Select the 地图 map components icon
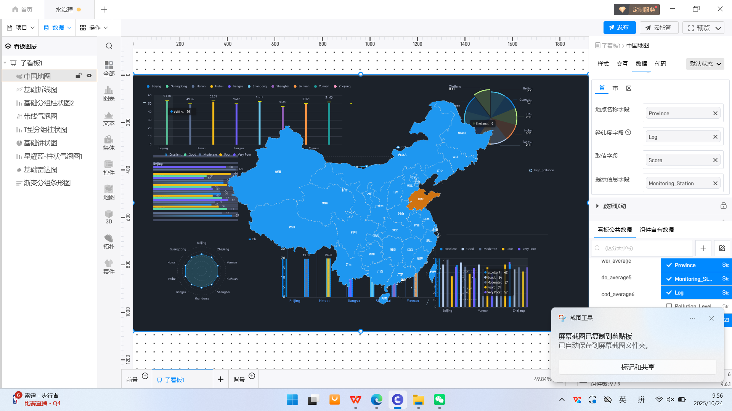This screenshot has width=732, height=411. (109, 192)
